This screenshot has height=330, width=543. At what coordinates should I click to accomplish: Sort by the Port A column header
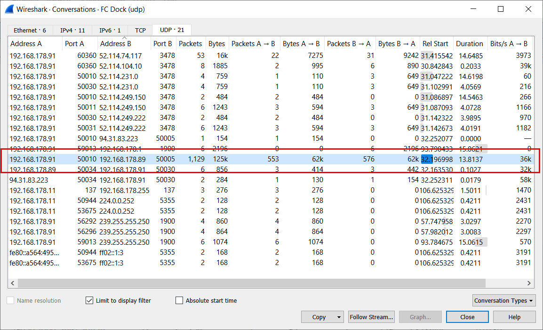(80, 44)
